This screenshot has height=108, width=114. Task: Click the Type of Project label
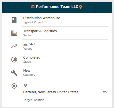(x=33, y=22)
